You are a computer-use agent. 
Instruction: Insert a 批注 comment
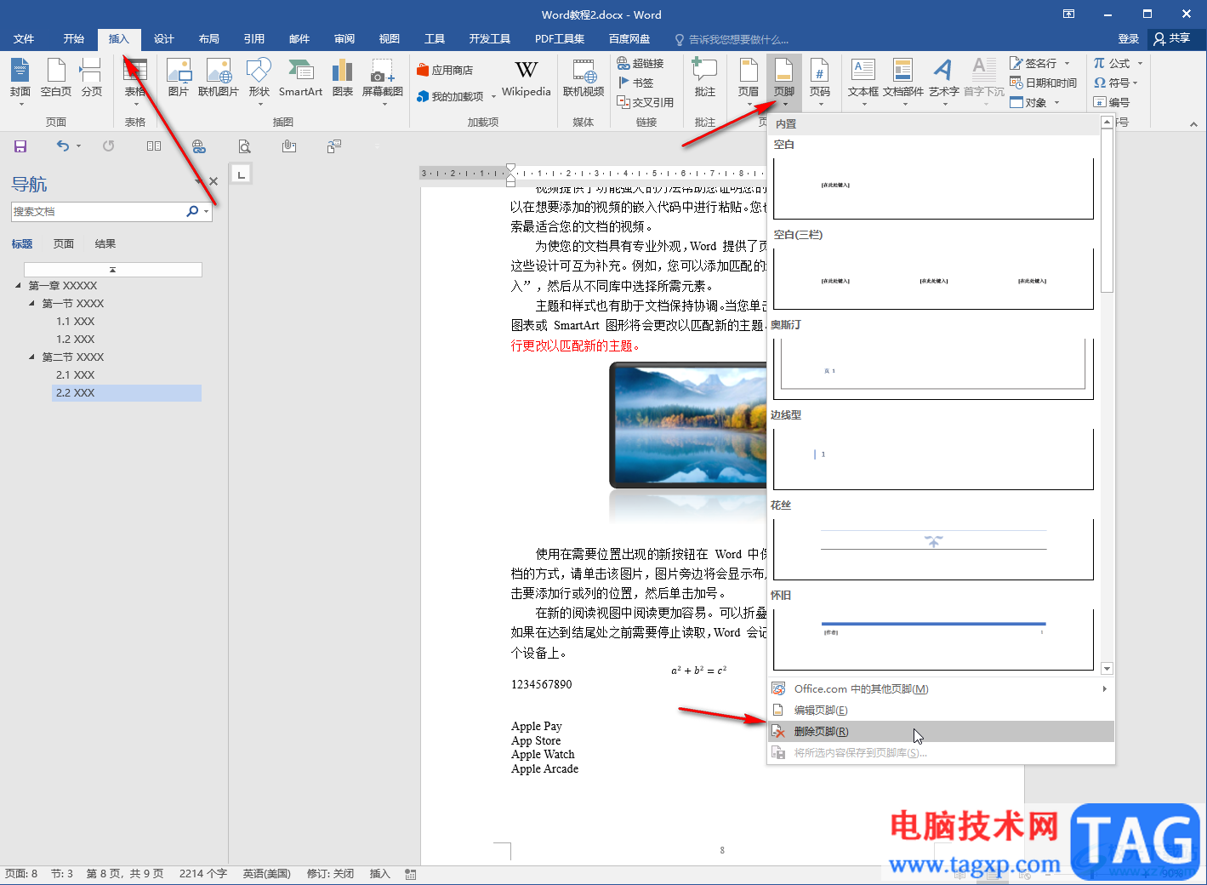pos(704,77)
